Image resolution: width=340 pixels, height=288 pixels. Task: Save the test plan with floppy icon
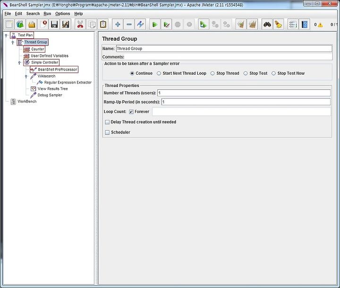coord(54,24)
